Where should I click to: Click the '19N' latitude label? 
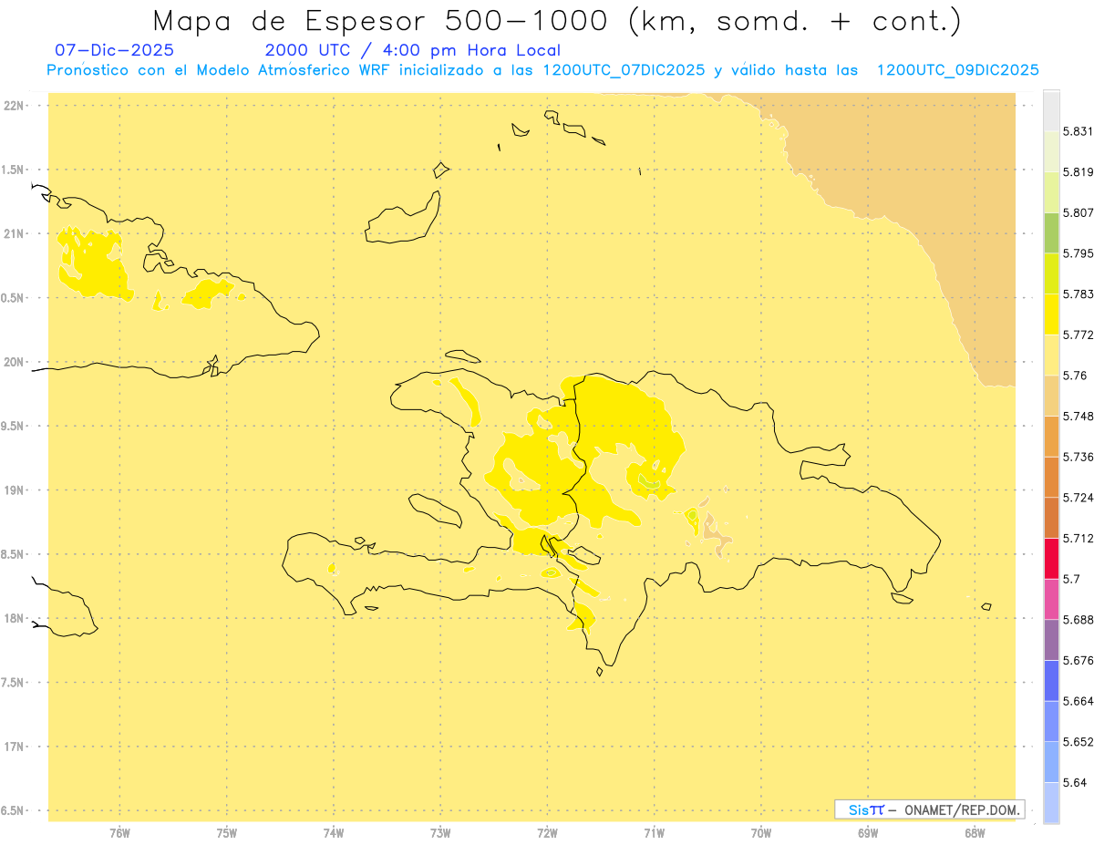(x=14, y=490)
